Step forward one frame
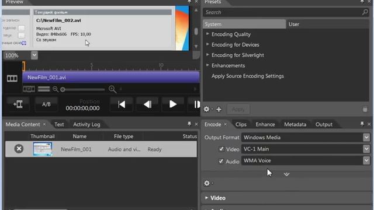 click(196, 104)
